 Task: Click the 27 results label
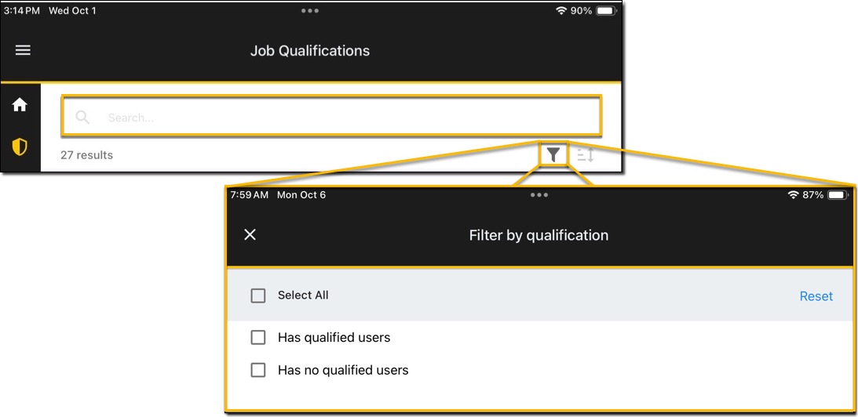coord(86,155)
